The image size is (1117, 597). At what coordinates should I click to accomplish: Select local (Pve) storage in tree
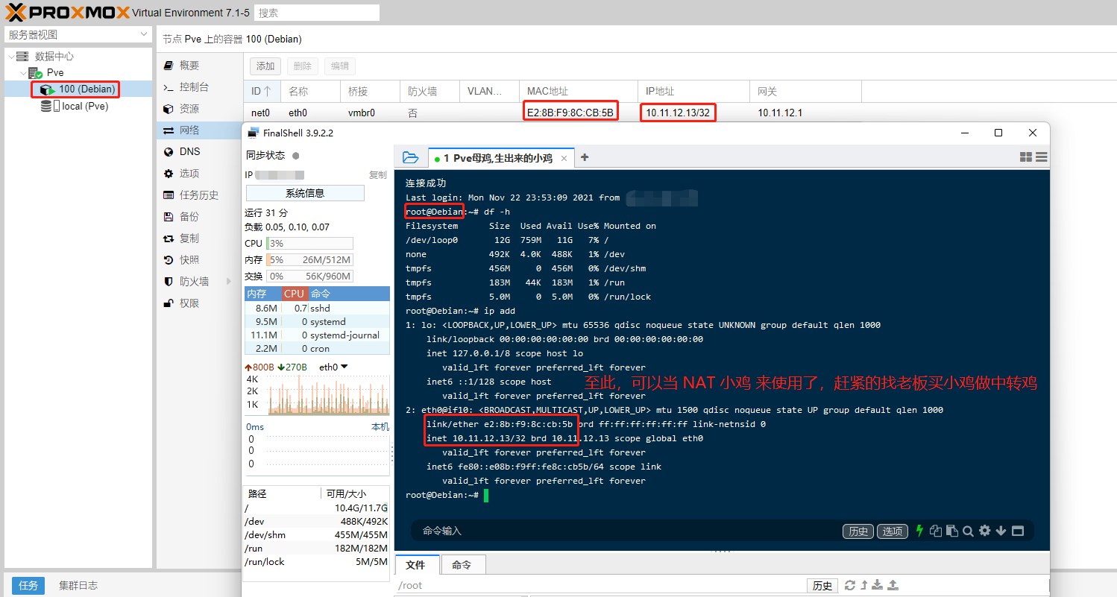pyautogui.click(x=84, y=106)
